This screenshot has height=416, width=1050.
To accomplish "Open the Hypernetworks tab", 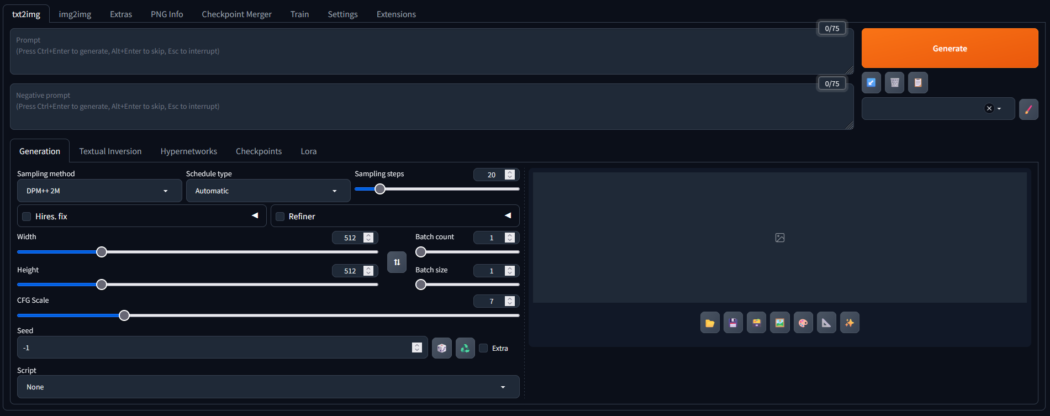I will (x=189, y=151).
